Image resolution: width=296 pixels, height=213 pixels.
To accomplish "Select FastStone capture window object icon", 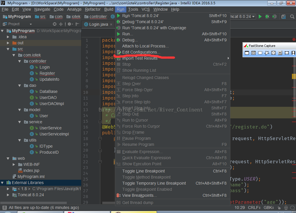I will [254, 53].
